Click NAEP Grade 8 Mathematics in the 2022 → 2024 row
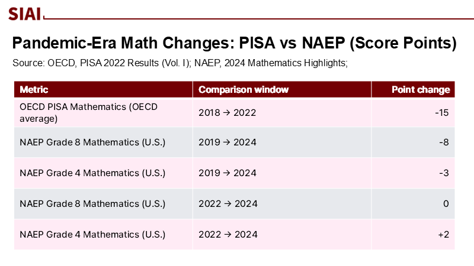 [92, 203]
